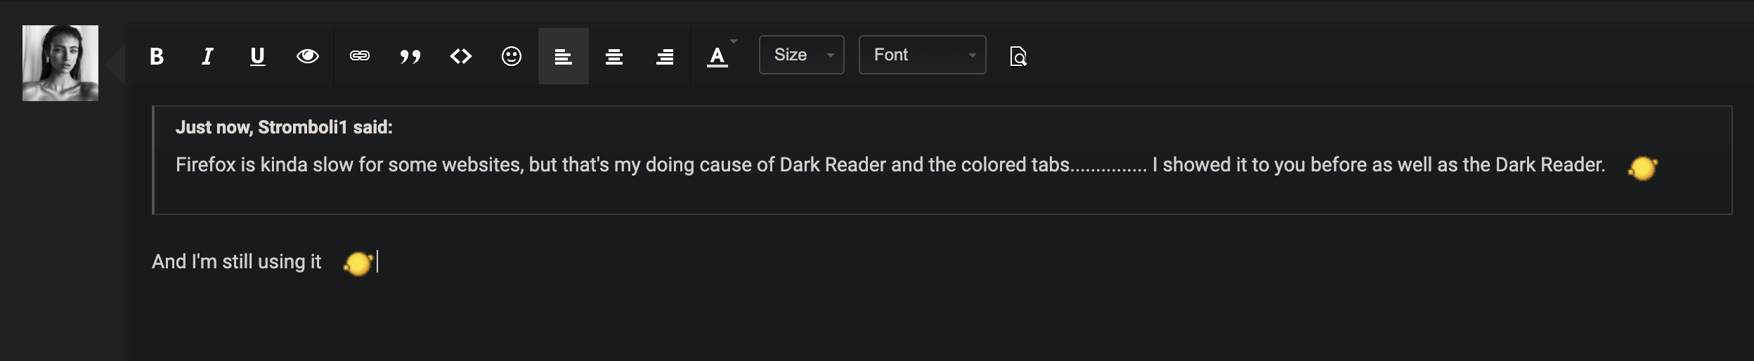
Task: Open the Size dropdown
Action: 801,55
